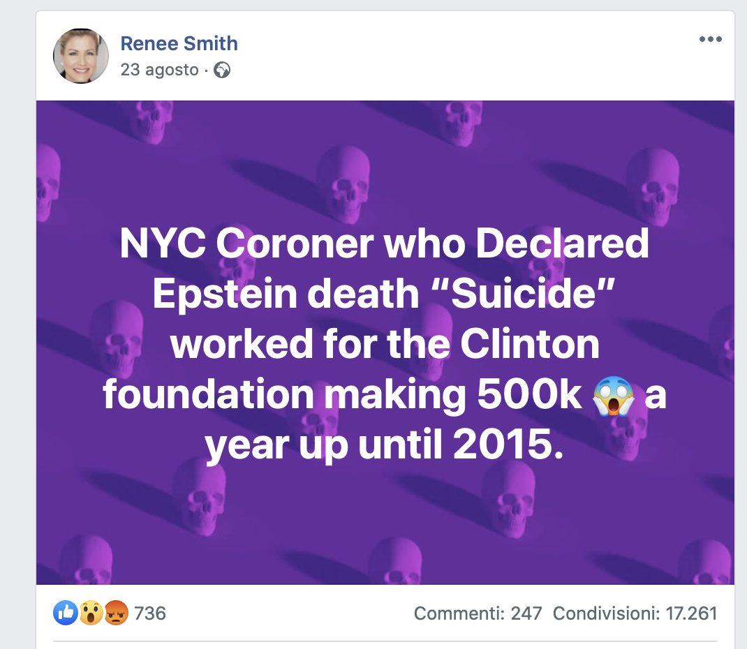Click the screaming face emoji in post
The height and width of the screenshot is (649, 747).
[613, 396]
